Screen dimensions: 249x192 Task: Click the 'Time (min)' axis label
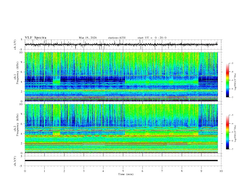[x=126, y=174]
